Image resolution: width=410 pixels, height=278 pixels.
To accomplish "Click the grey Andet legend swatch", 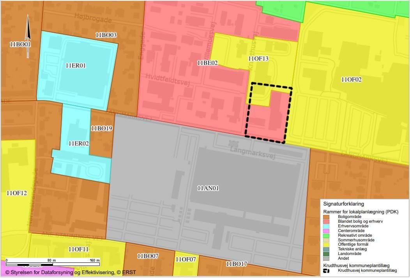I will [326, 259].
